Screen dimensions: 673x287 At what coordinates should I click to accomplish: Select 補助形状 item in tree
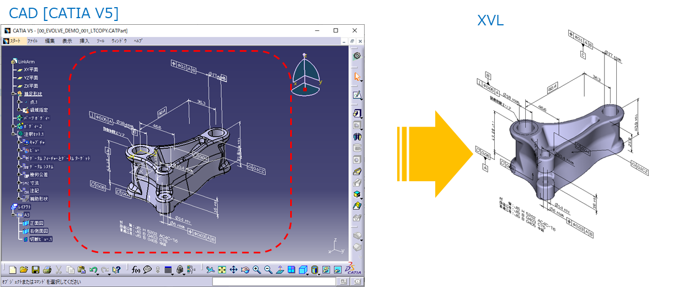pos(35,198)
